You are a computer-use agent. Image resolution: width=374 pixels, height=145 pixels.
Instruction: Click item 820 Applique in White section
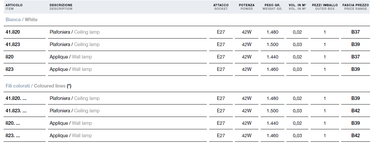pyautogui.click(x=10, y=57)
